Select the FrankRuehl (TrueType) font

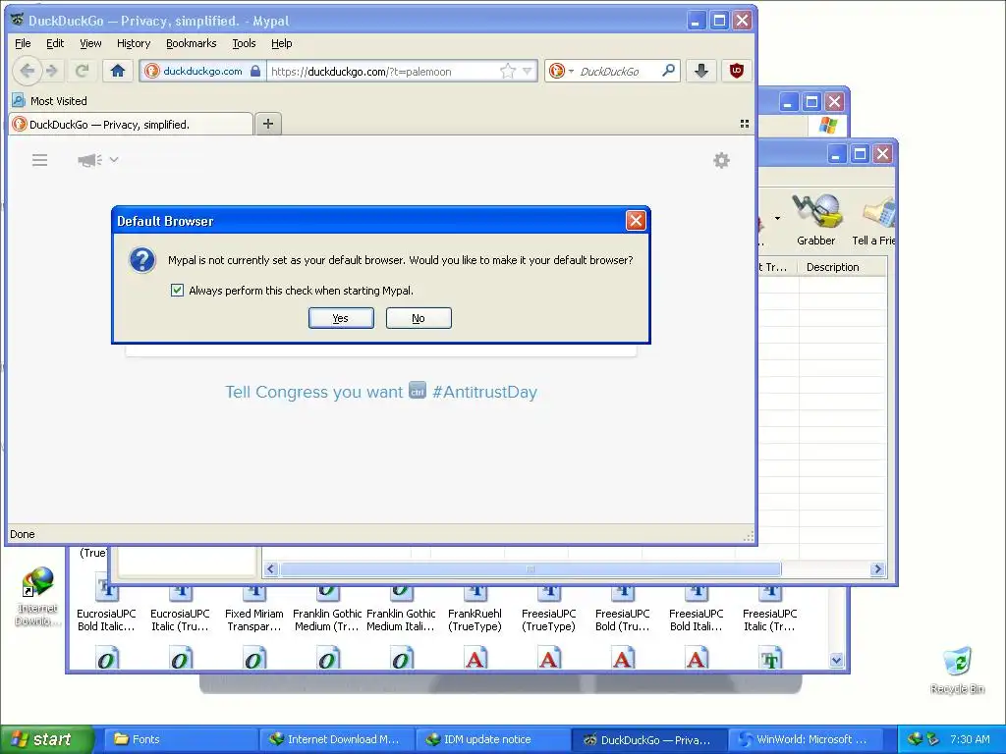[x=475, y=608]
